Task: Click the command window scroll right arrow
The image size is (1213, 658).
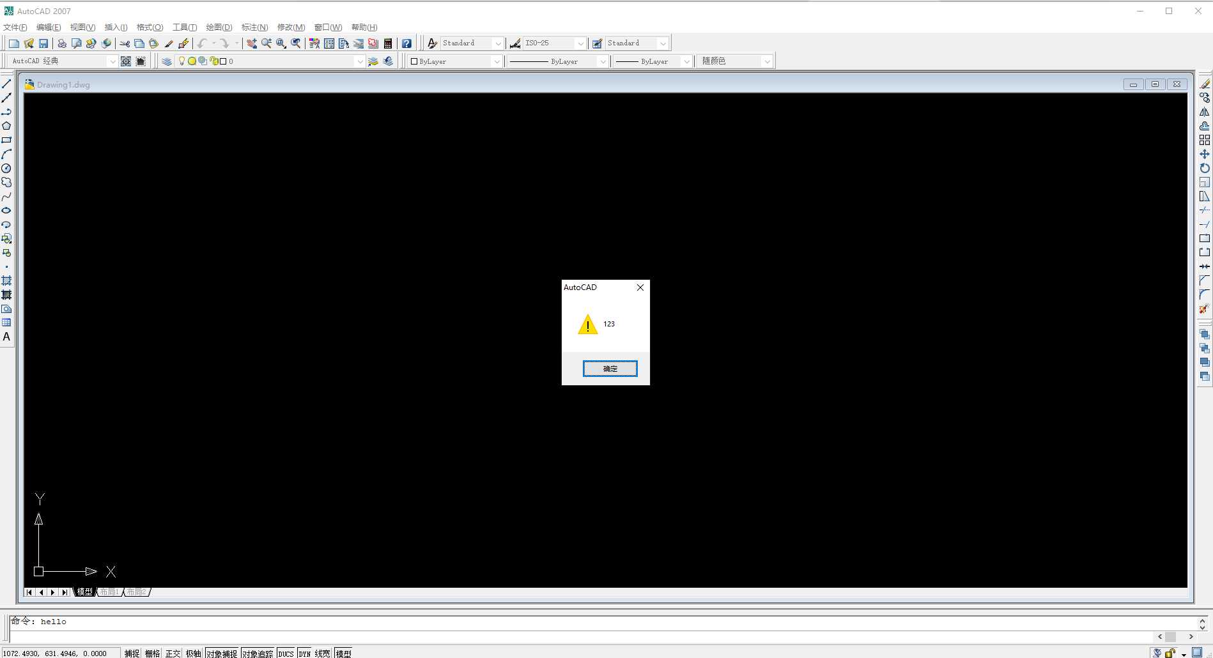Action: tap(1191, 636)
